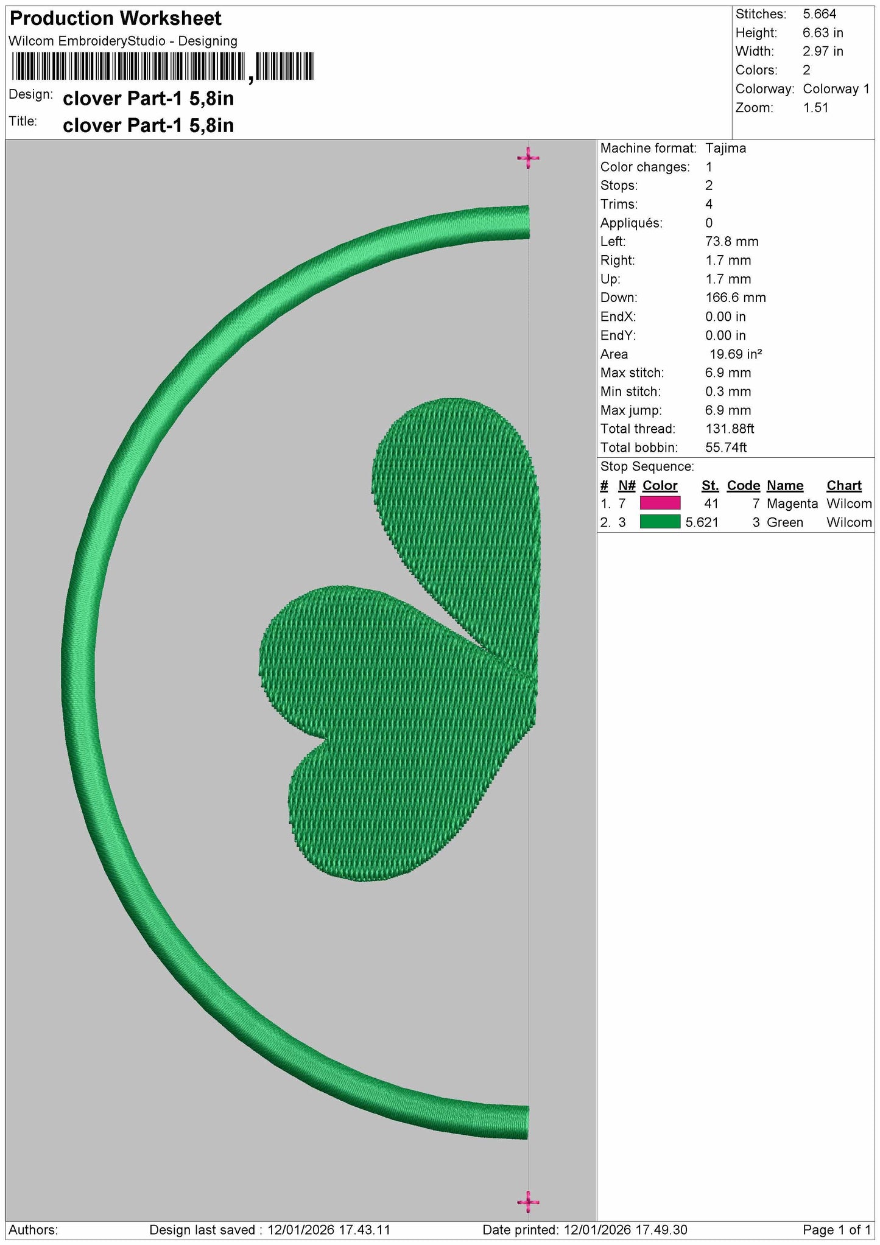This screenshot has width=880, height=1245.
Task: Click the 'Max jump:' label
Action: pyautogui.click(x=631, y=410)
